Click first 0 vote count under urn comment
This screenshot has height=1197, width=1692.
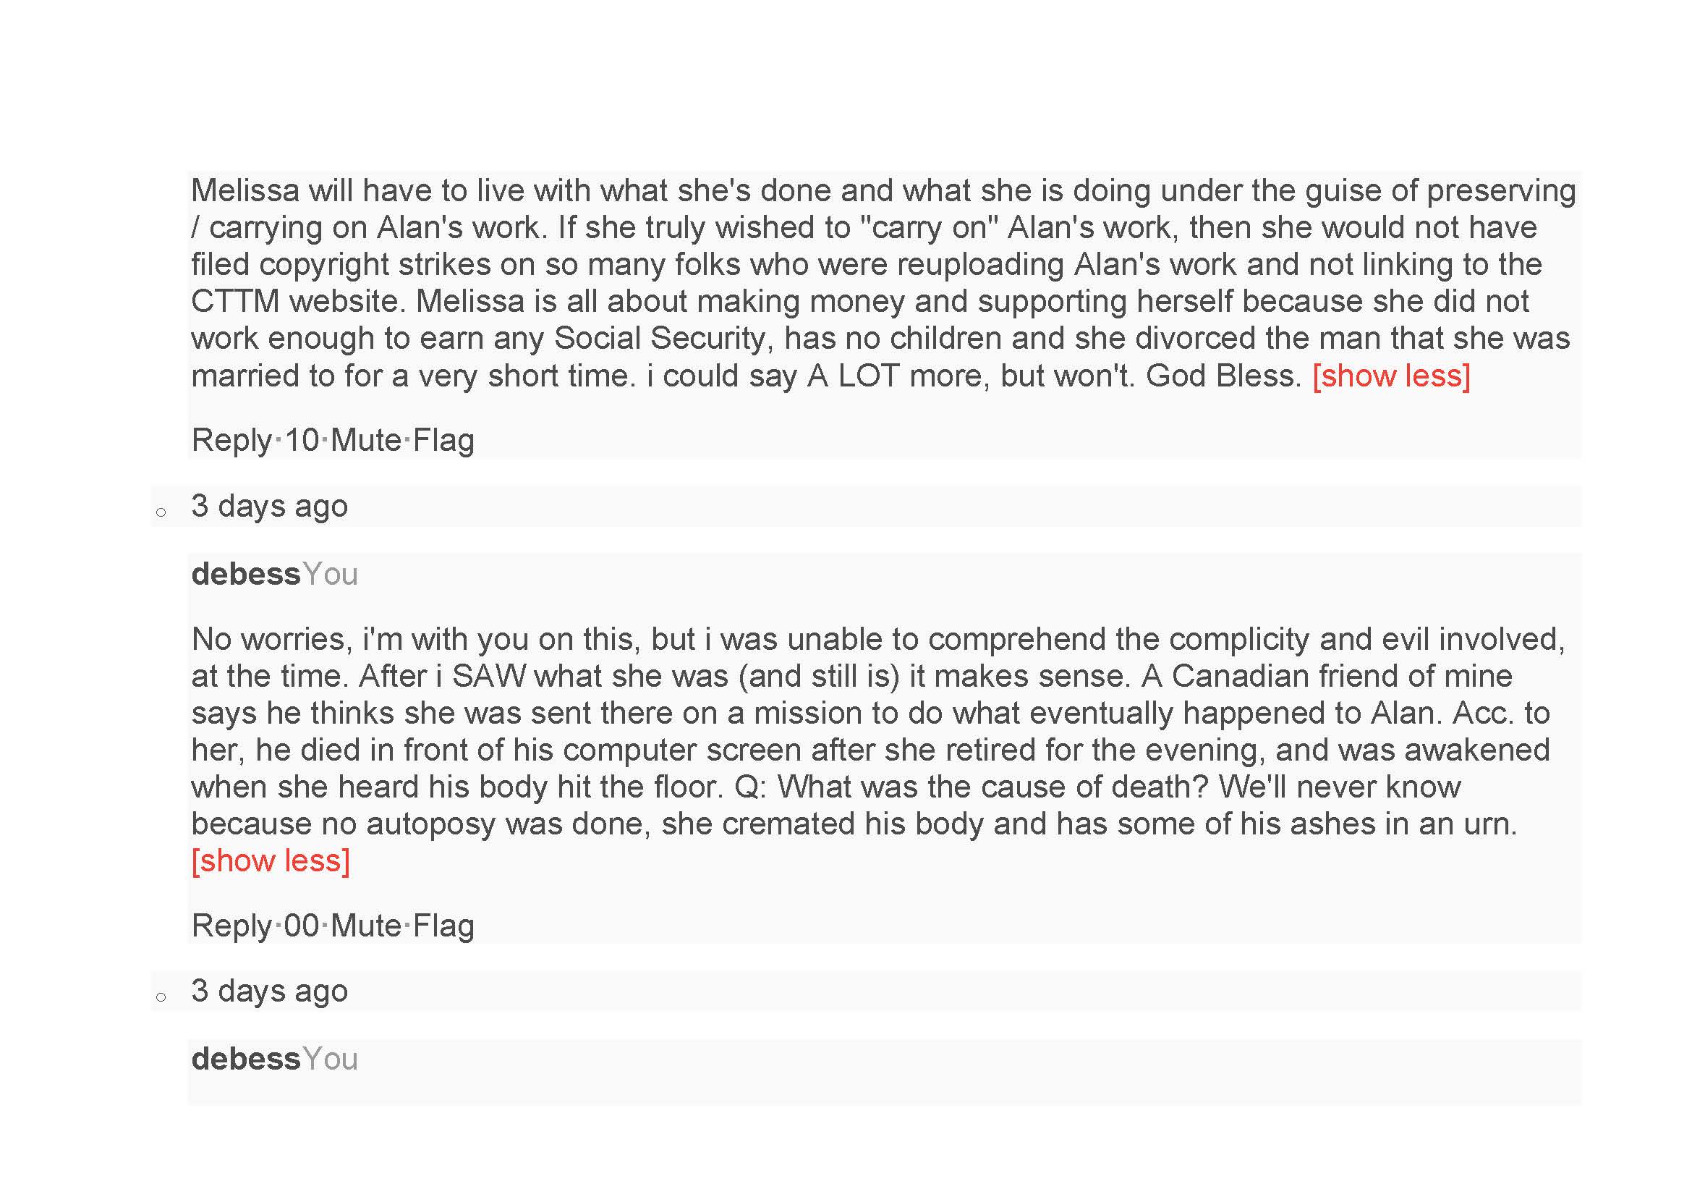(x=292, y=926)
